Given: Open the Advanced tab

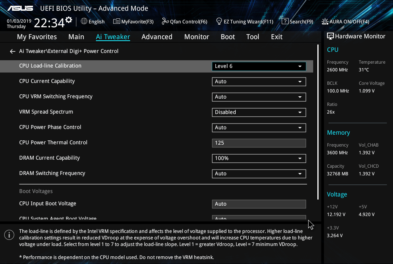Looking at the screenshot, I should point(157,37).
